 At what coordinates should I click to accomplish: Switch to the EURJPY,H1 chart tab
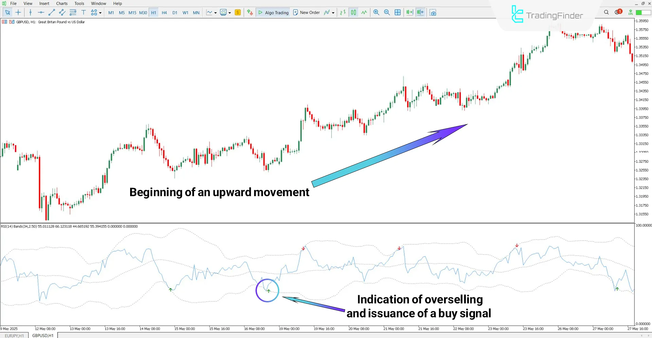pyautogui.click(x=14, y=335)
